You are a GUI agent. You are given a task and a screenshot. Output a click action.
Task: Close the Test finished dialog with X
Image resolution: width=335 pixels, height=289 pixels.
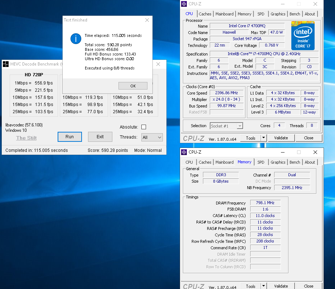tap(147, 20)
